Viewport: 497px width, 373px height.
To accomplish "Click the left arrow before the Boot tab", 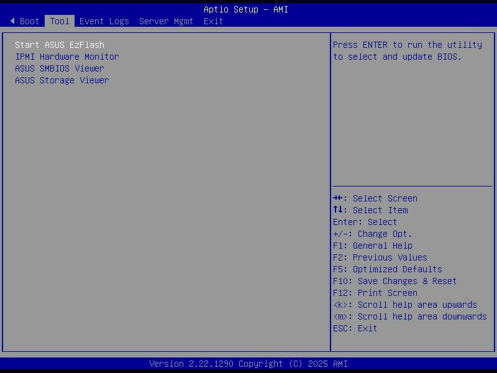I will [x=12, y=21].
